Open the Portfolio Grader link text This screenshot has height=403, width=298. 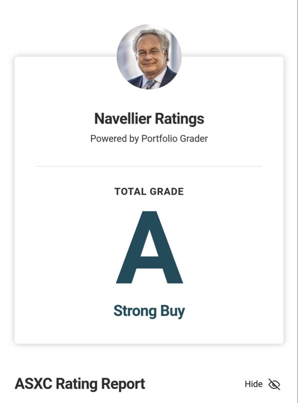(x=174, y=139)
